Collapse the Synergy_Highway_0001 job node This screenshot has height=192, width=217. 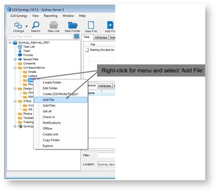click(10, 43)
